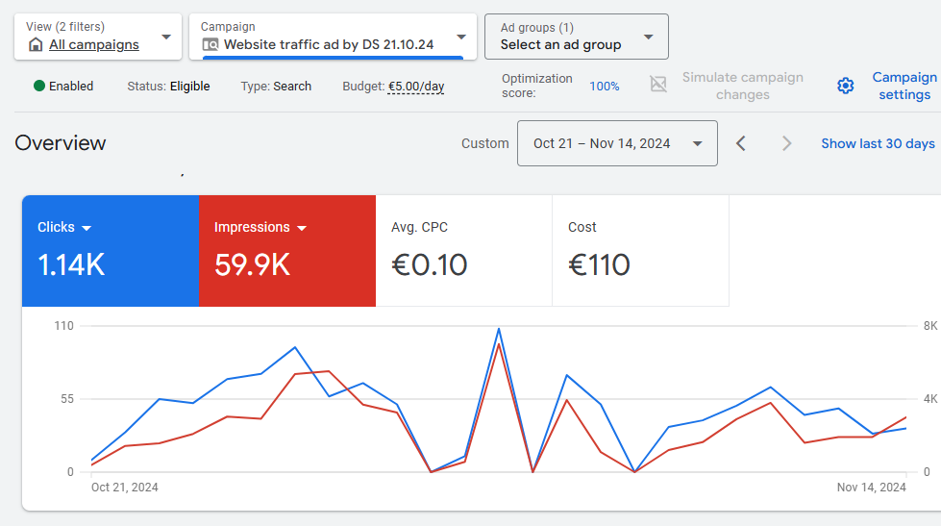The image size is (941, 526).
Task: Click the All campaigns home icon
Action: click(36, 44)
